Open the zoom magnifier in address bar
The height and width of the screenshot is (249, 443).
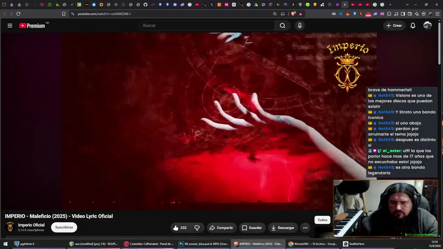click(275, 14)
